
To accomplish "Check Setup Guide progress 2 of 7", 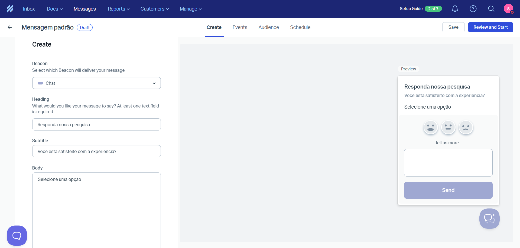I will pos(433,9).
